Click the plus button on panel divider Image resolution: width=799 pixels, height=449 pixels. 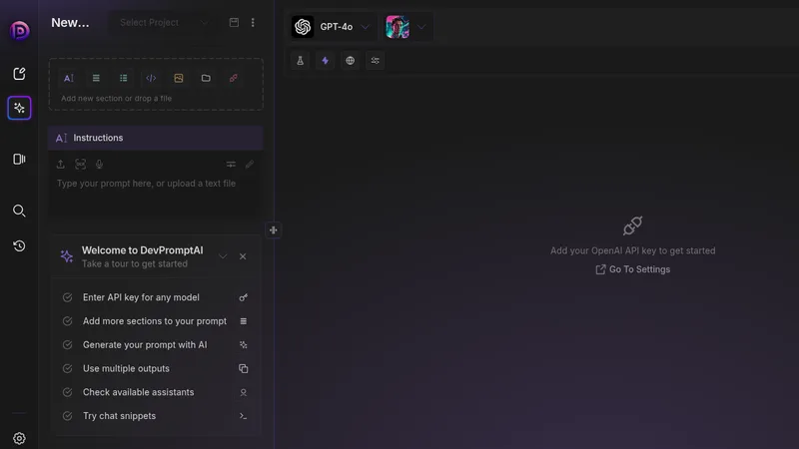click(x=273, y=230)
